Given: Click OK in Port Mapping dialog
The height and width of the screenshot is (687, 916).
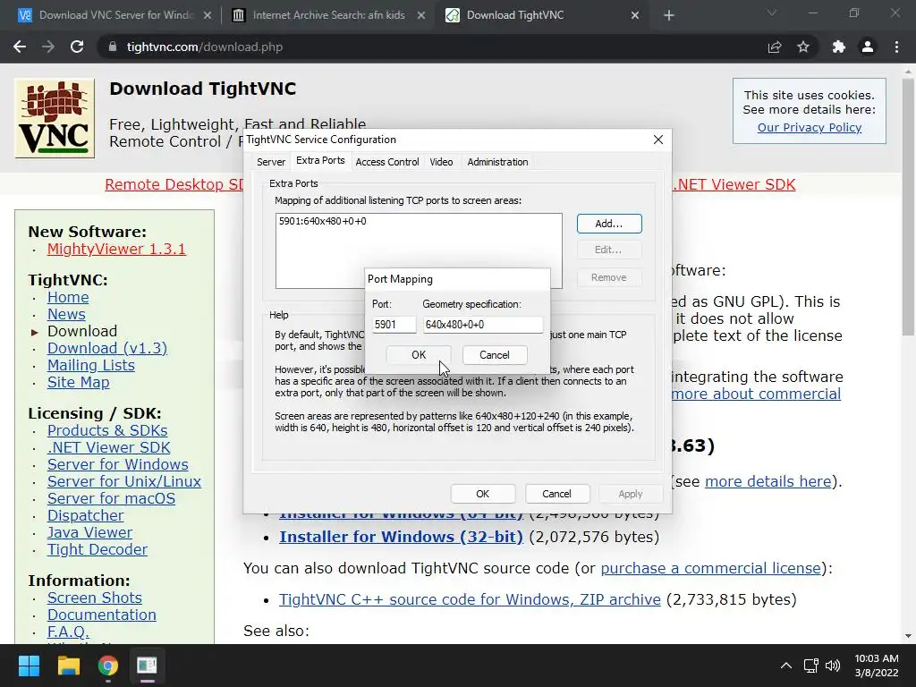Looking at the screenshot, I should (x=419, y=354).
